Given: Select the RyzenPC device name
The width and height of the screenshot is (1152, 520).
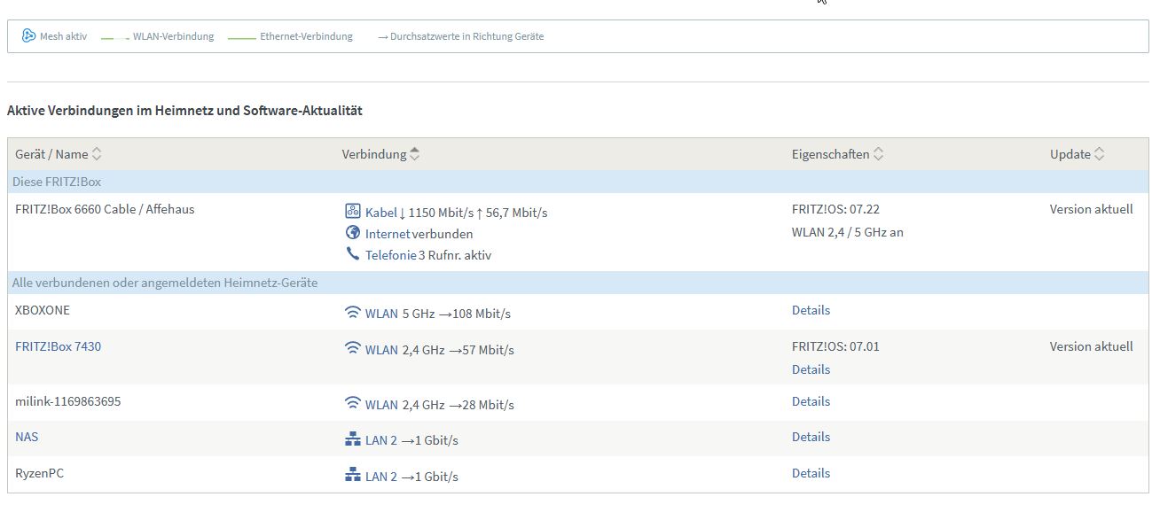Looking at the screenshot, I should [40, 473].
